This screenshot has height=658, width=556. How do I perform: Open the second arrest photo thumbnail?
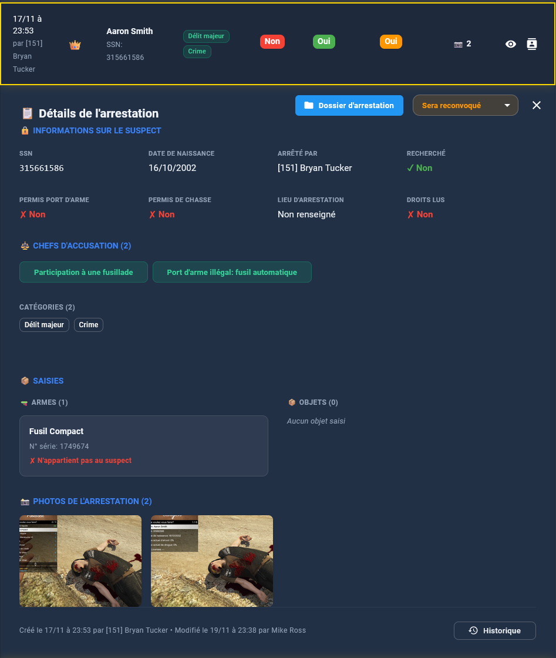click(212, 560)
